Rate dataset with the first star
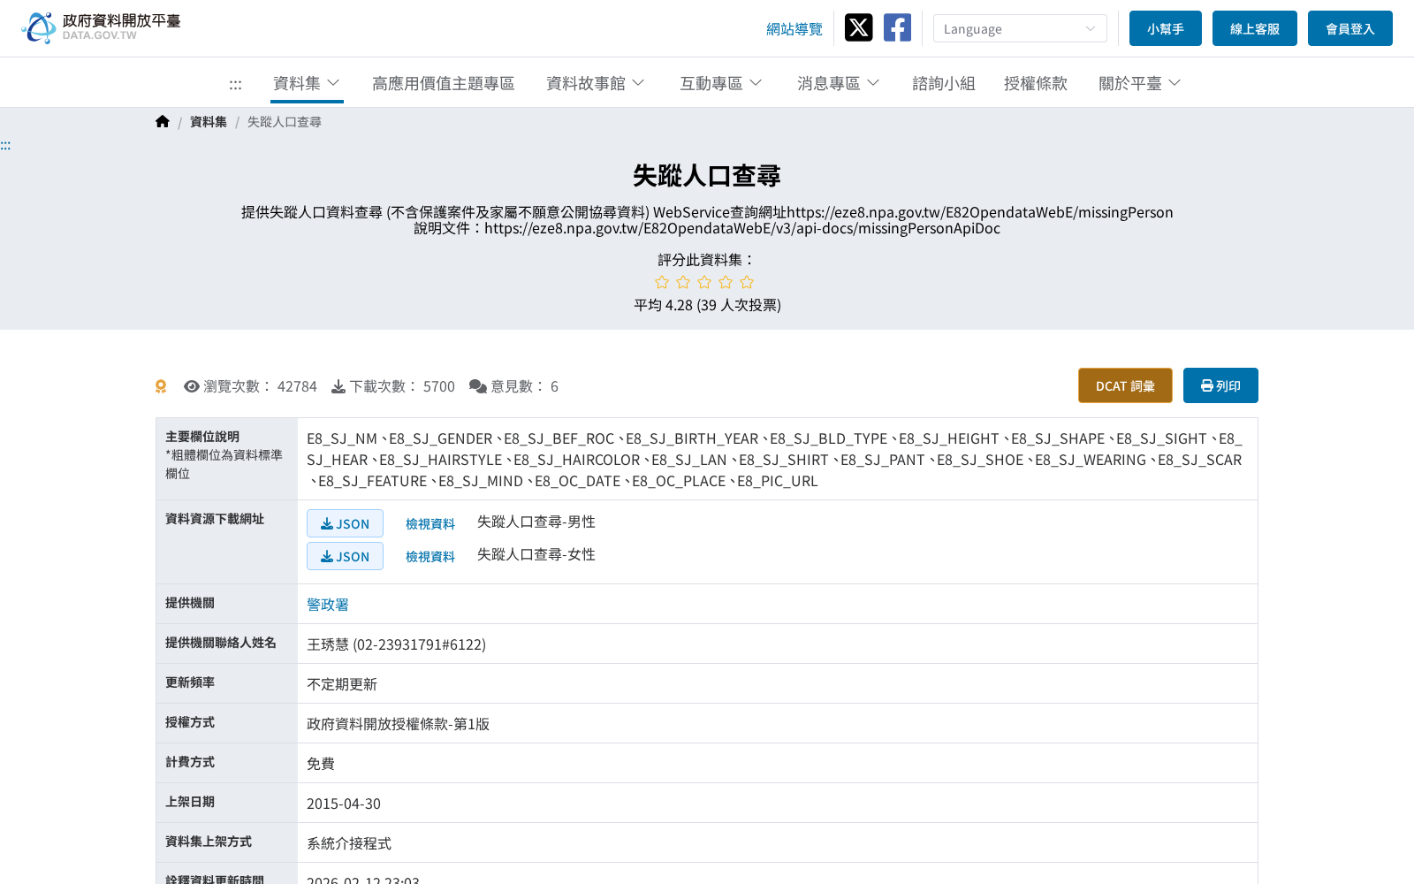The image size is (1414, 884). pos(662,282)
